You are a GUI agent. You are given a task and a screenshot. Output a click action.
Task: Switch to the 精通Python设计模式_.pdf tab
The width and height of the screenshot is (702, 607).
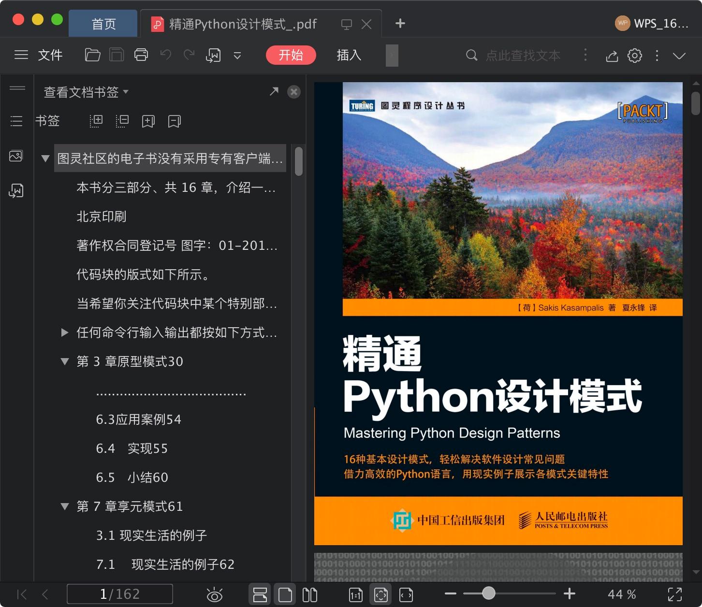click(x=243, y=24)
